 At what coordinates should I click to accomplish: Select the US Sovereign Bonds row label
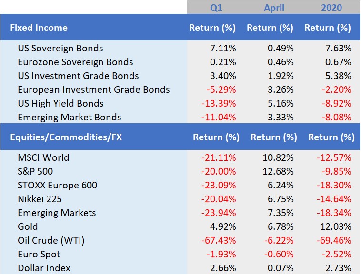tap(60, 48)
